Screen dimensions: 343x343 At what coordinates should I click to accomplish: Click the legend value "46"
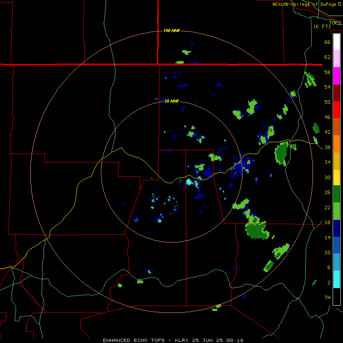pyautogui.click(x=327, y=117)
